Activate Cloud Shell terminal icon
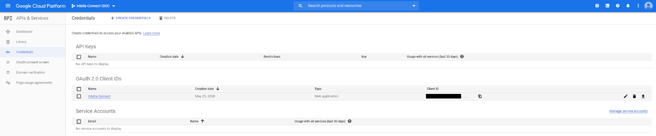Image resolution: width=656 pixels, height=136 pixels. point(607,6)
